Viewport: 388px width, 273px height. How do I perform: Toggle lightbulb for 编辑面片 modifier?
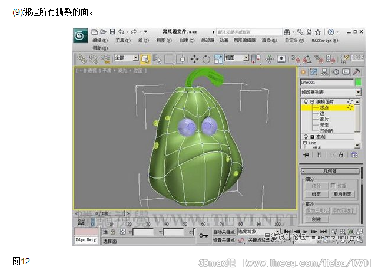click(x=306, y=101)
